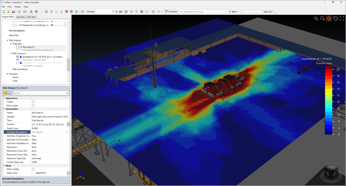Uncheck the scenario-based Exceedance contour checkbox
The image size is (346, 186).
click(18, 57)
